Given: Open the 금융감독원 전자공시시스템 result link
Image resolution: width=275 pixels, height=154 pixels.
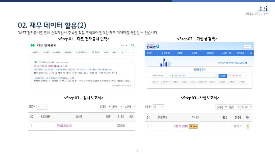Looking at the screenshot, I should 50,66.
